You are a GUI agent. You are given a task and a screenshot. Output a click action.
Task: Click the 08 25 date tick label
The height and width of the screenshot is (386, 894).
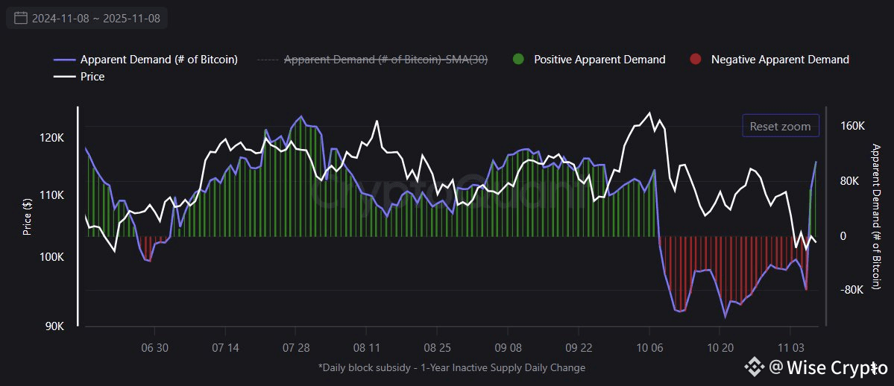(437, 347)
